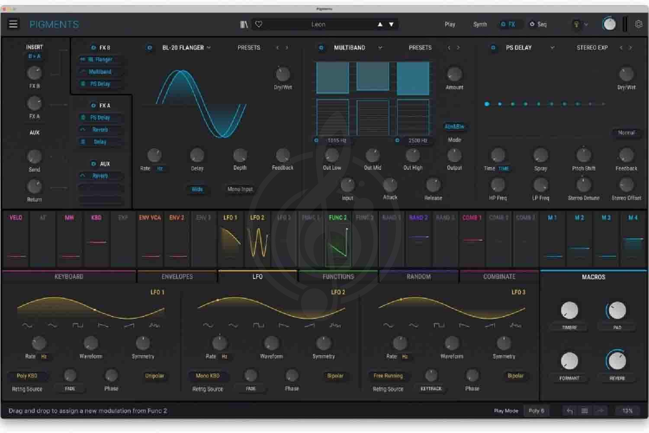Screen dimensions: 649x433
Task: Click the Wide button in the flanger
Action: coord(197,189)
